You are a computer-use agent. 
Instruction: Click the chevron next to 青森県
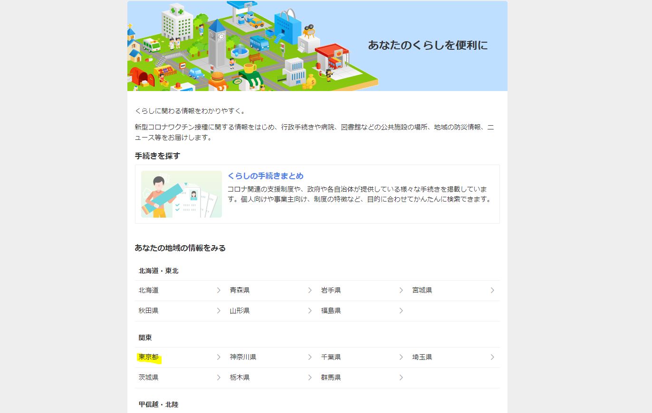[x=310, y=290]
